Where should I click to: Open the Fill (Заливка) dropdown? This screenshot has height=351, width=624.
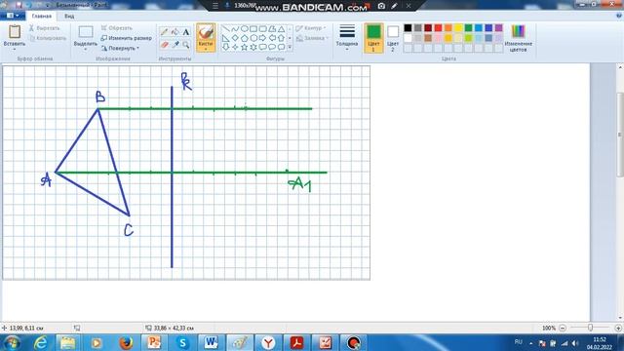[x=312, y=39]
